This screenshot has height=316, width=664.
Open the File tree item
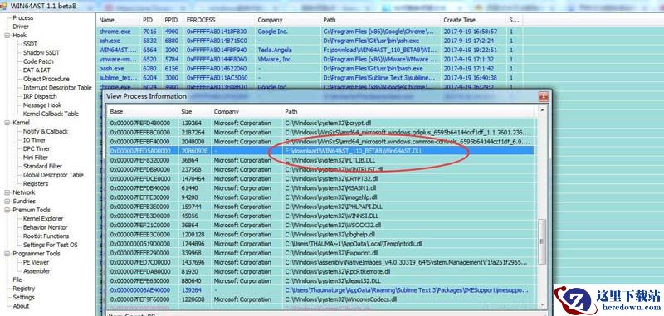[x=17, y=280]
